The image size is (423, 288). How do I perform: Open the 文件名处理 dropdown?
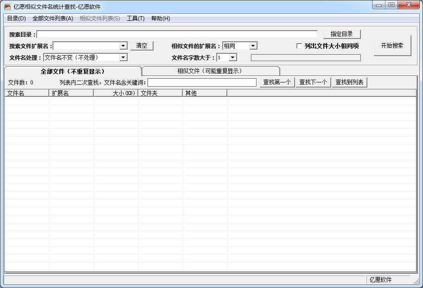click(123, 57)
